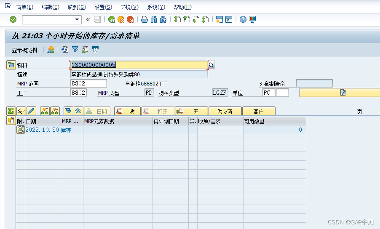The height and width of the screenshot is (229, 380).
Task: Click the Create New Session icon
Action: pyautogui.click(x=219, y=19)
